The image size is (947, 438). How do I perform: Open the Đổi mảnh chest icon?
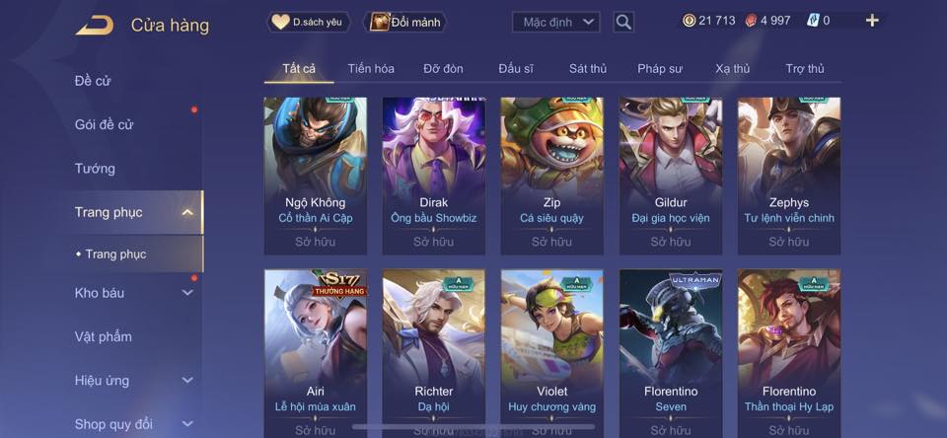[x=380, y=23]
